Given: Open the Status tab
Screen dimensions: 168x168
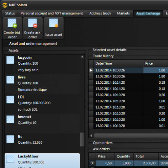Looking at the screenshot, I should coord(10,13).
